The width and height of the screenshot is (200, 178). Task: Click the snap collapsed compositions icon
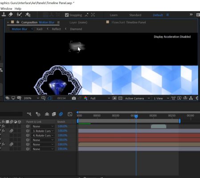(93, 15)
